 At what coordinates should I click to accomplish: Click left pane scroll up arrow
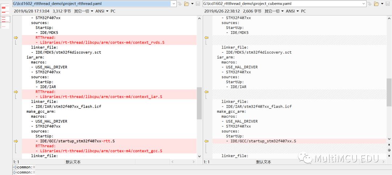click(x=199, y=18)
